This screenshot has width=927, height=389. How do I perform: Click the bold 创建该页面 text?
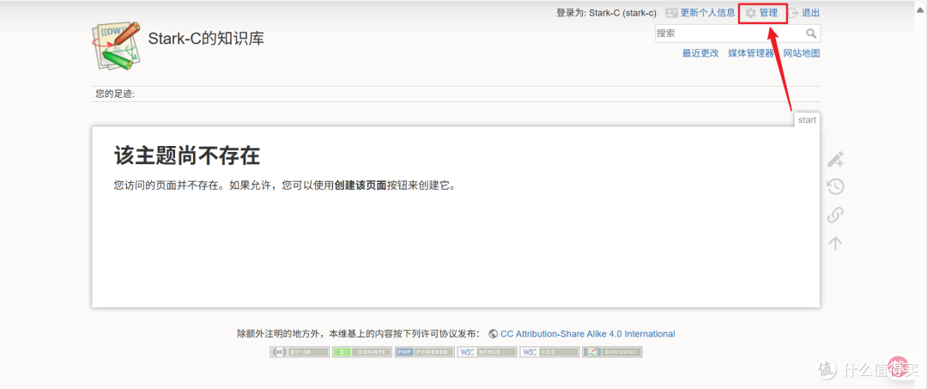click(360, 185)
